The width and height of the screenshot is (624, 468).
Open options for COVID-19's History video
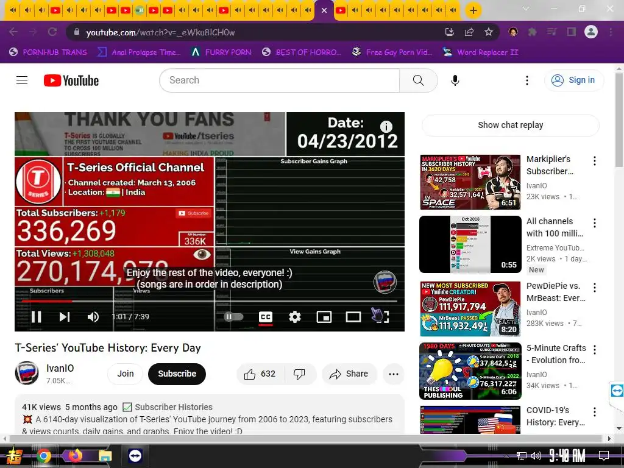pos(595,412)
